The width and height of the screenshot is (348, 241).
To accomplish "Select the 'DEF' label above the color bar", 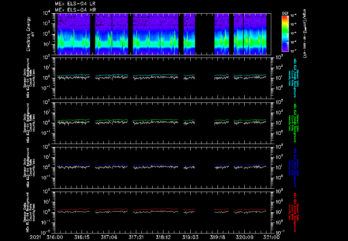I will pyautogui.click(x=285, y=13).
